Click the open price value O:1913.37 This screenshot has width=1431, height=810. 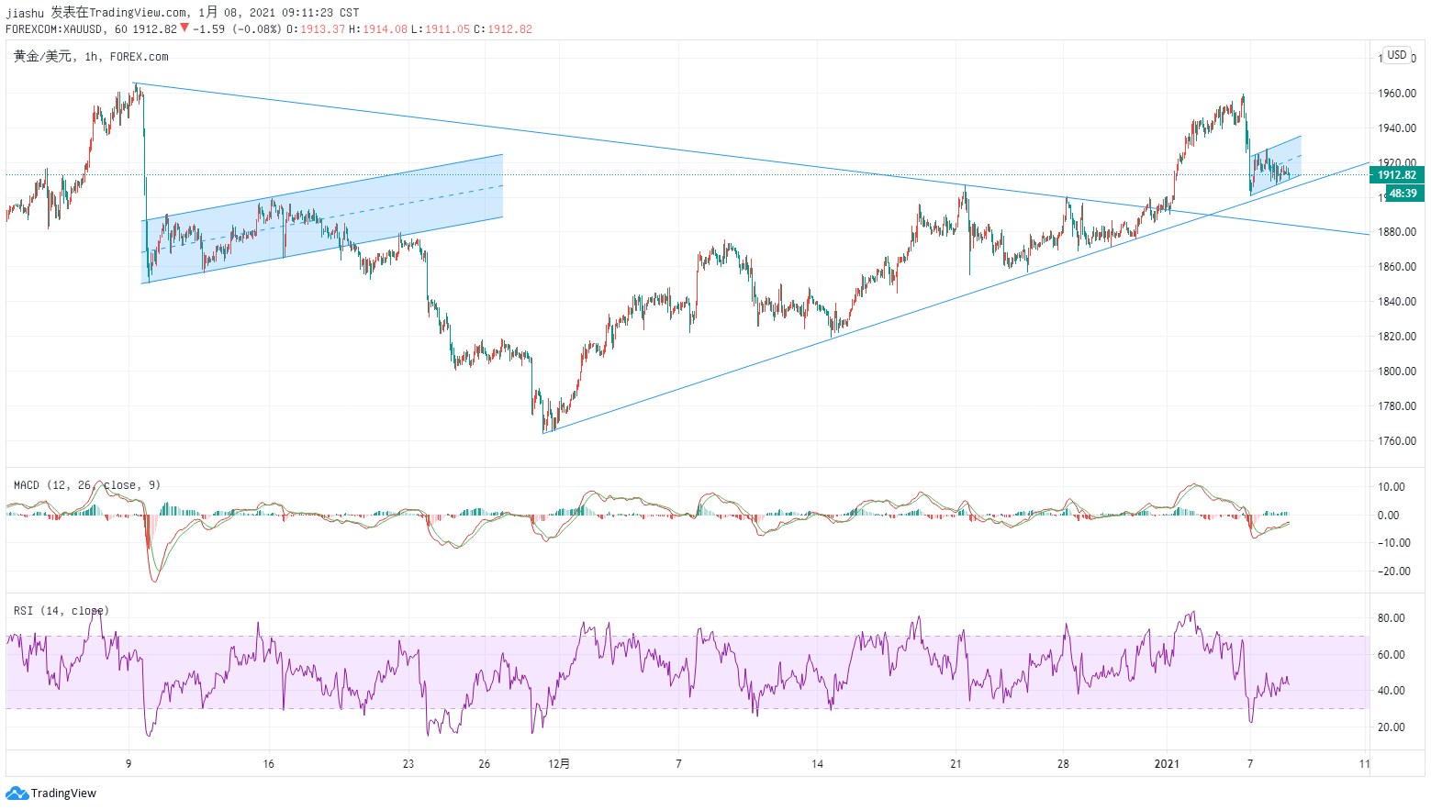(316, 29)
